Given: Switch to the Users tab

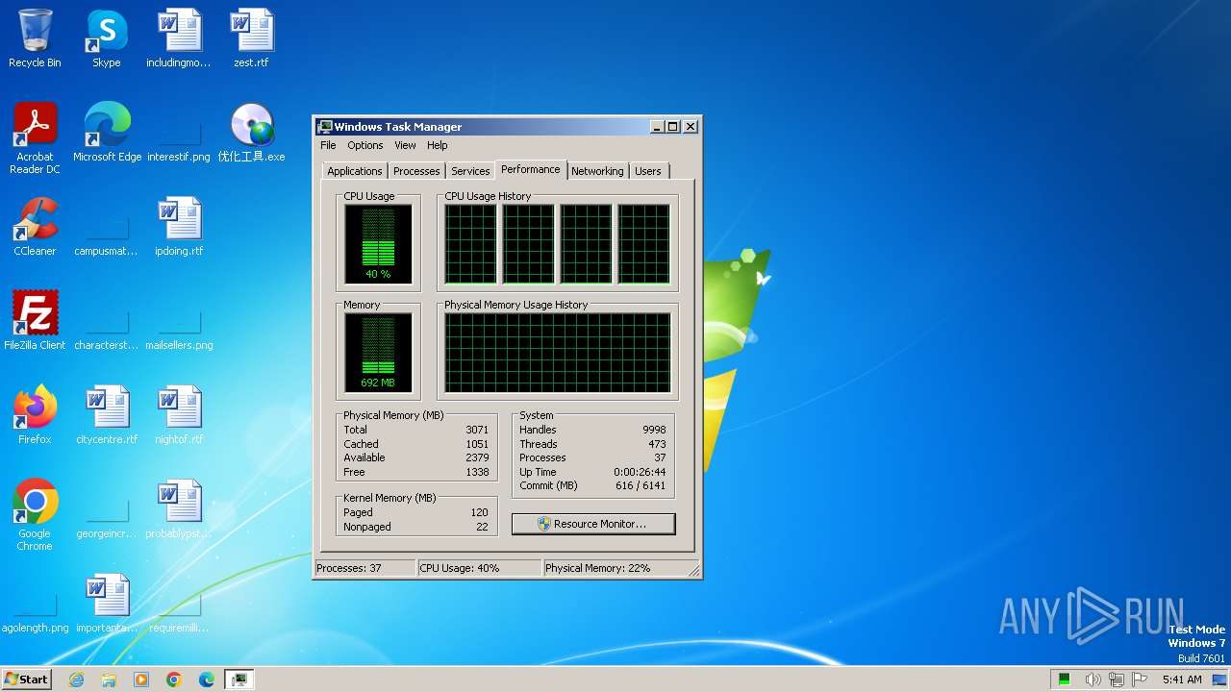Looking at the screenshot, I should click(x=648, y=171).
